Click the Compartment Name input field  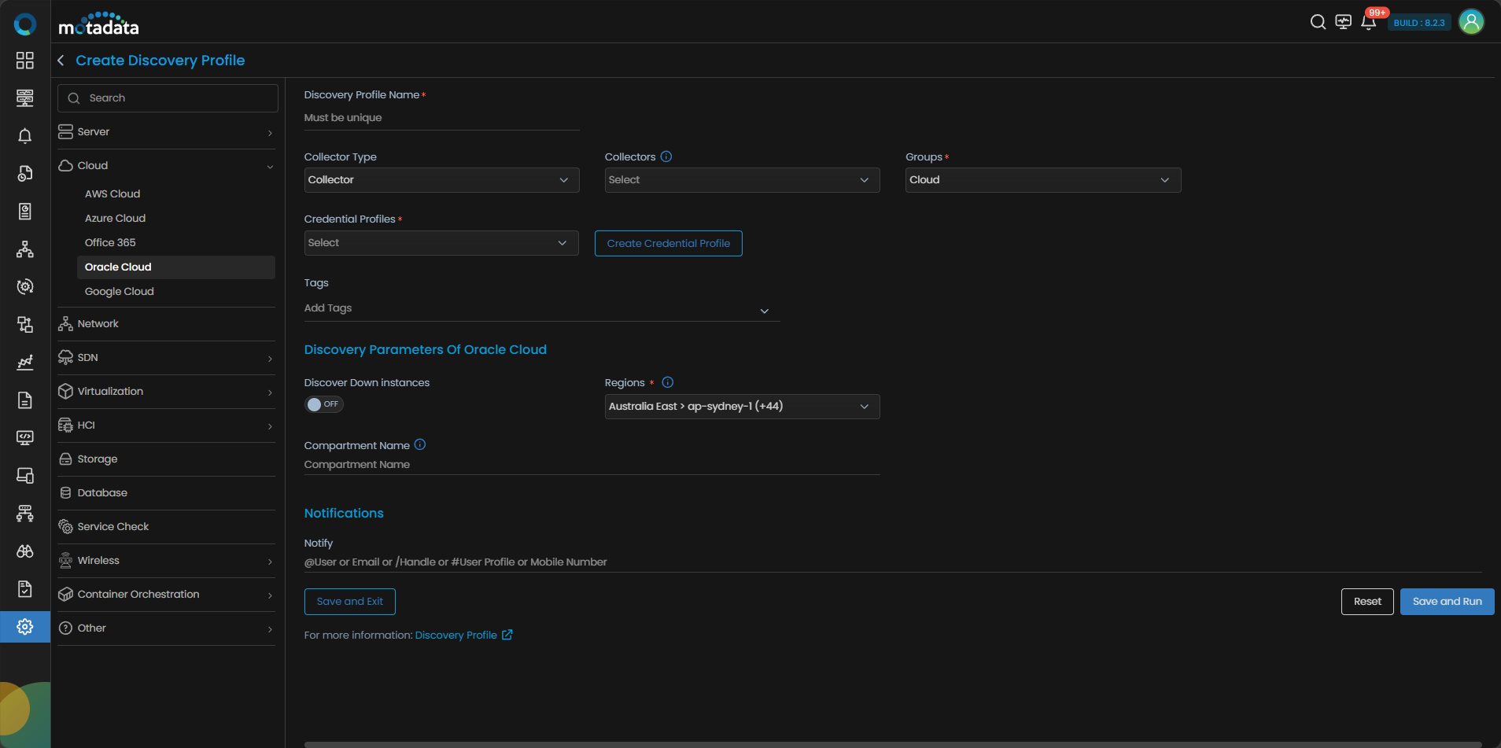pos(592,465)
